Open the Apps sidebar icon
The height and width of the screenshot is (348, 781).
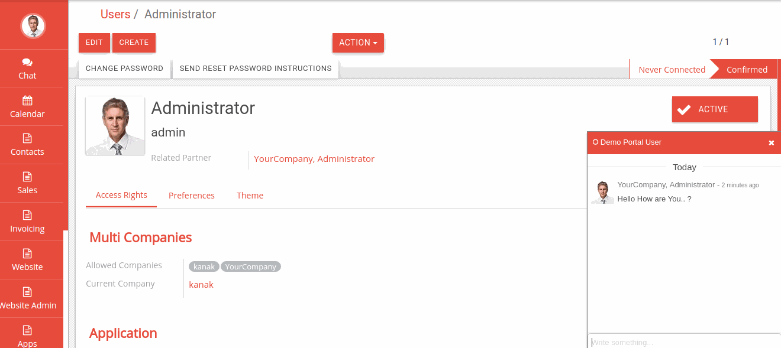click(27, 330)
